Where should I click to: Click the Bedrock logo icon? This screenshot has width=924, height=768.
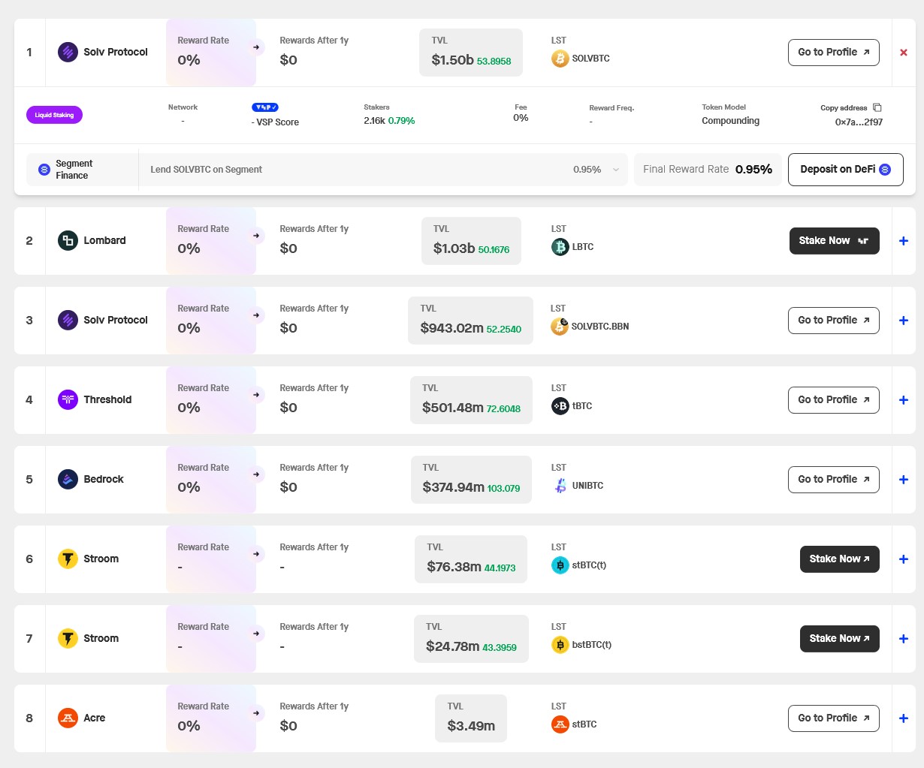coord(68,479)
